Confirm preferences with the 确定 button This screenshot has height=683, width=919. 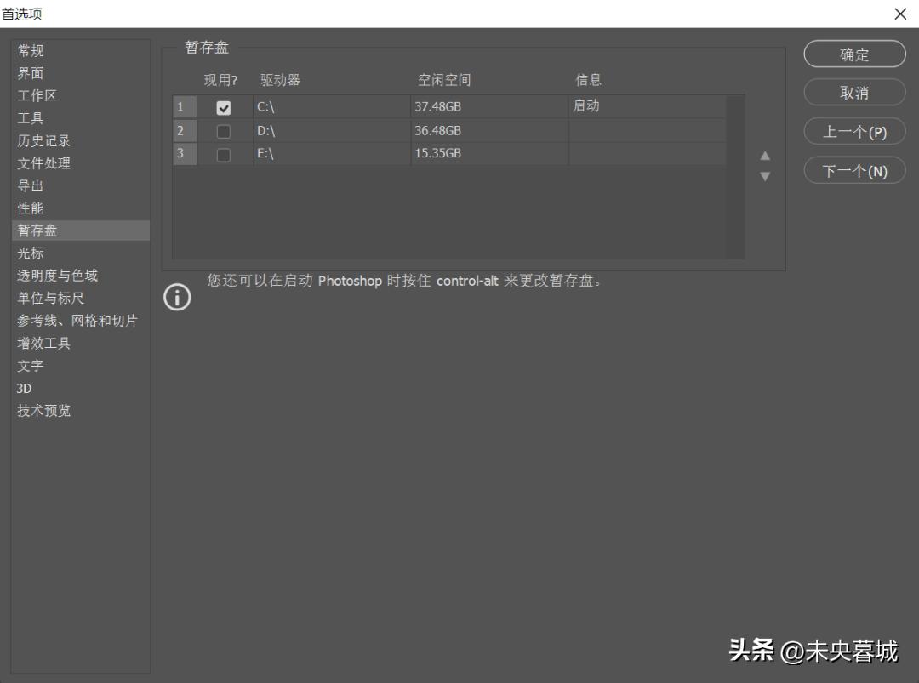[854, 54]
